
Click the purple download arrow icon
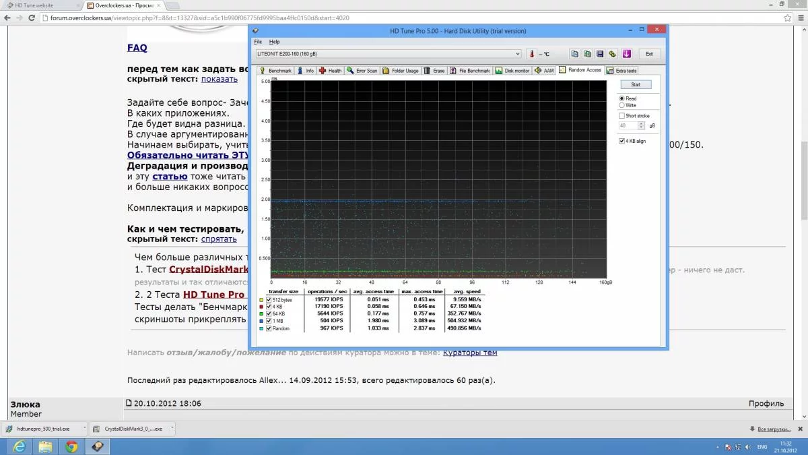626,54
